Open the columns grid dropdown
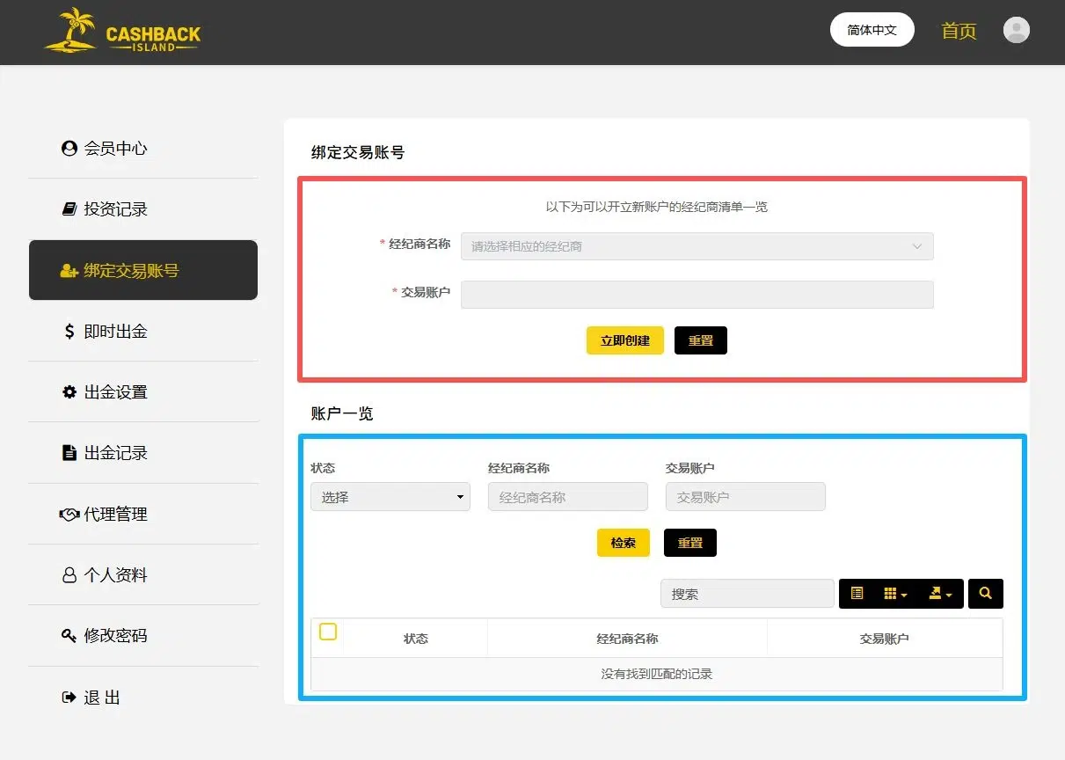 click(x=896, y=594)
